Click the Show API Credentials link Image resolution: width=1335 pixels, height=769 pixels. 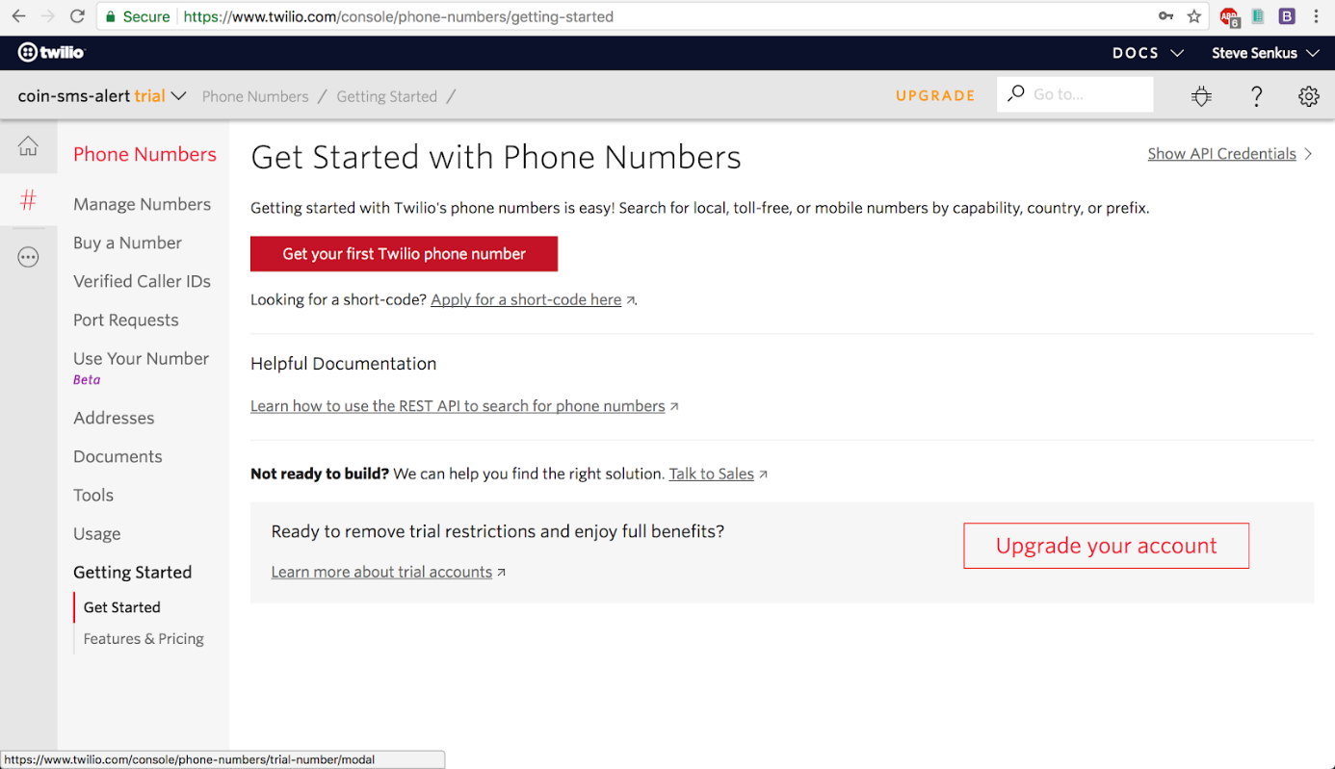click(x=1221, y=154)
